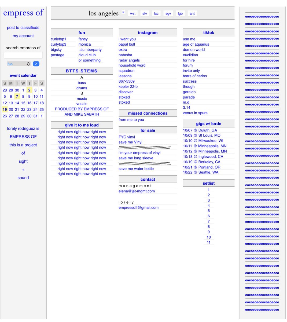Open the tiktok section header
The width and height of the screenshot is (287, 322).
click(209, 33)
